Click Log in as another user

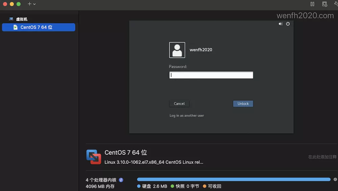coord(187,115)
